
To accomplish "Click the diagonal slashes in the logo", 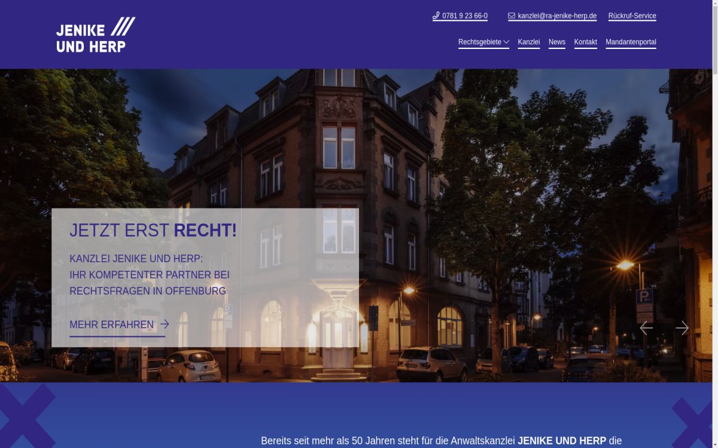I will [x=124, y=27].
